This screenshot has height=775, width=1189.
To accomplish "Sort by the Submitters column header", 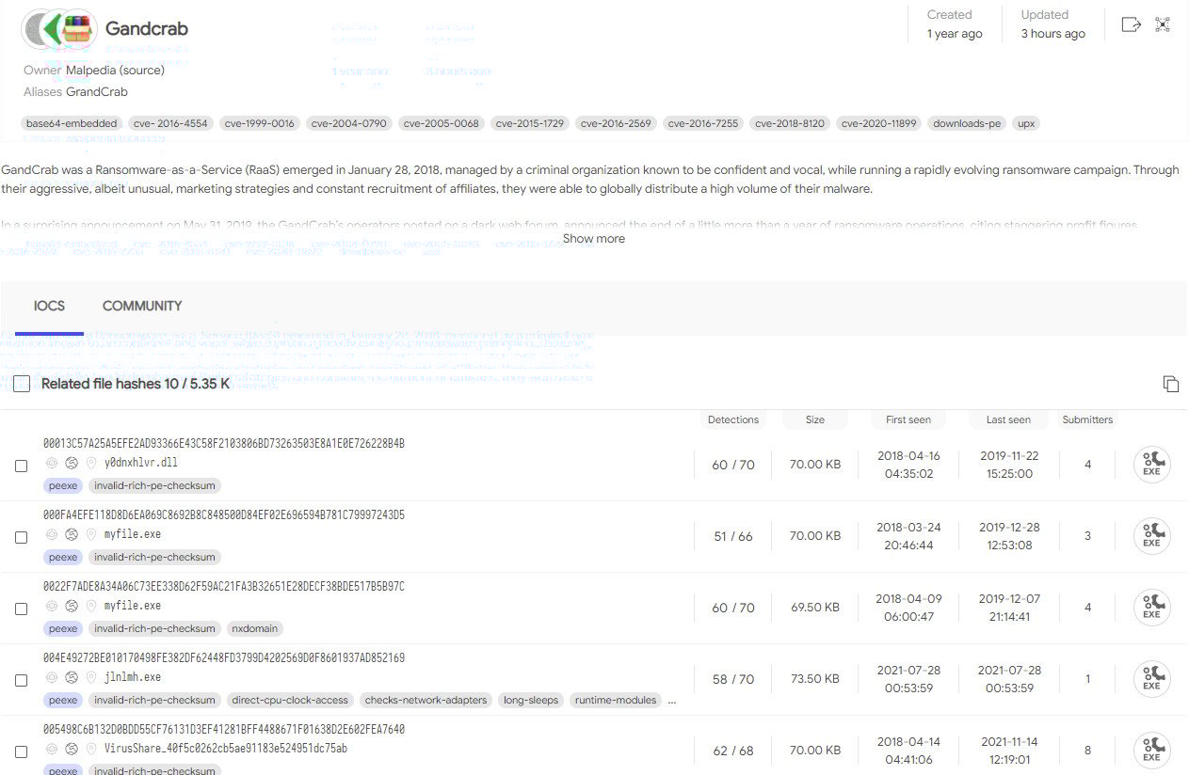I will point(1087,419).
